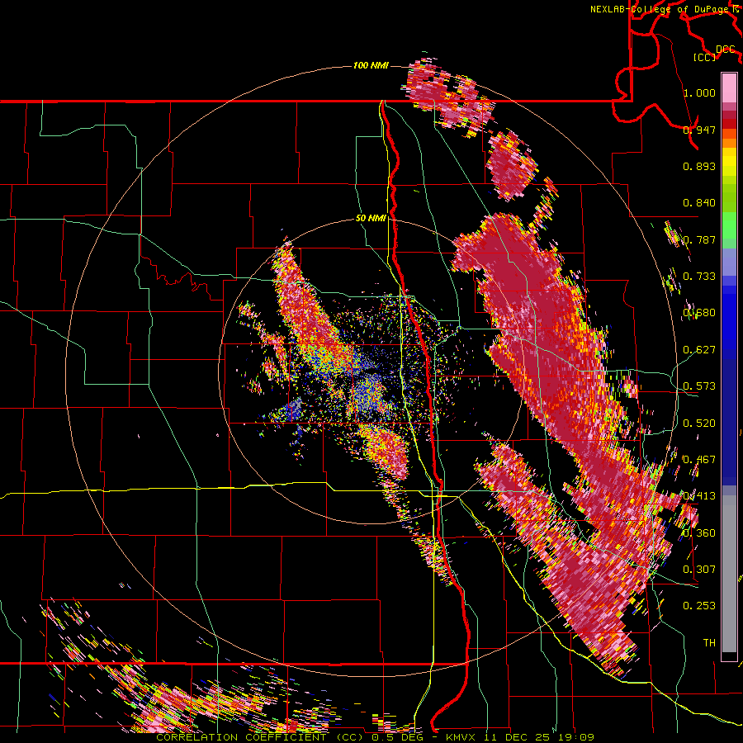The height and width of the screenshot is (743, 743).
Task: Pick the bright green segment of the color bar
Action: [x=729, y=225]
